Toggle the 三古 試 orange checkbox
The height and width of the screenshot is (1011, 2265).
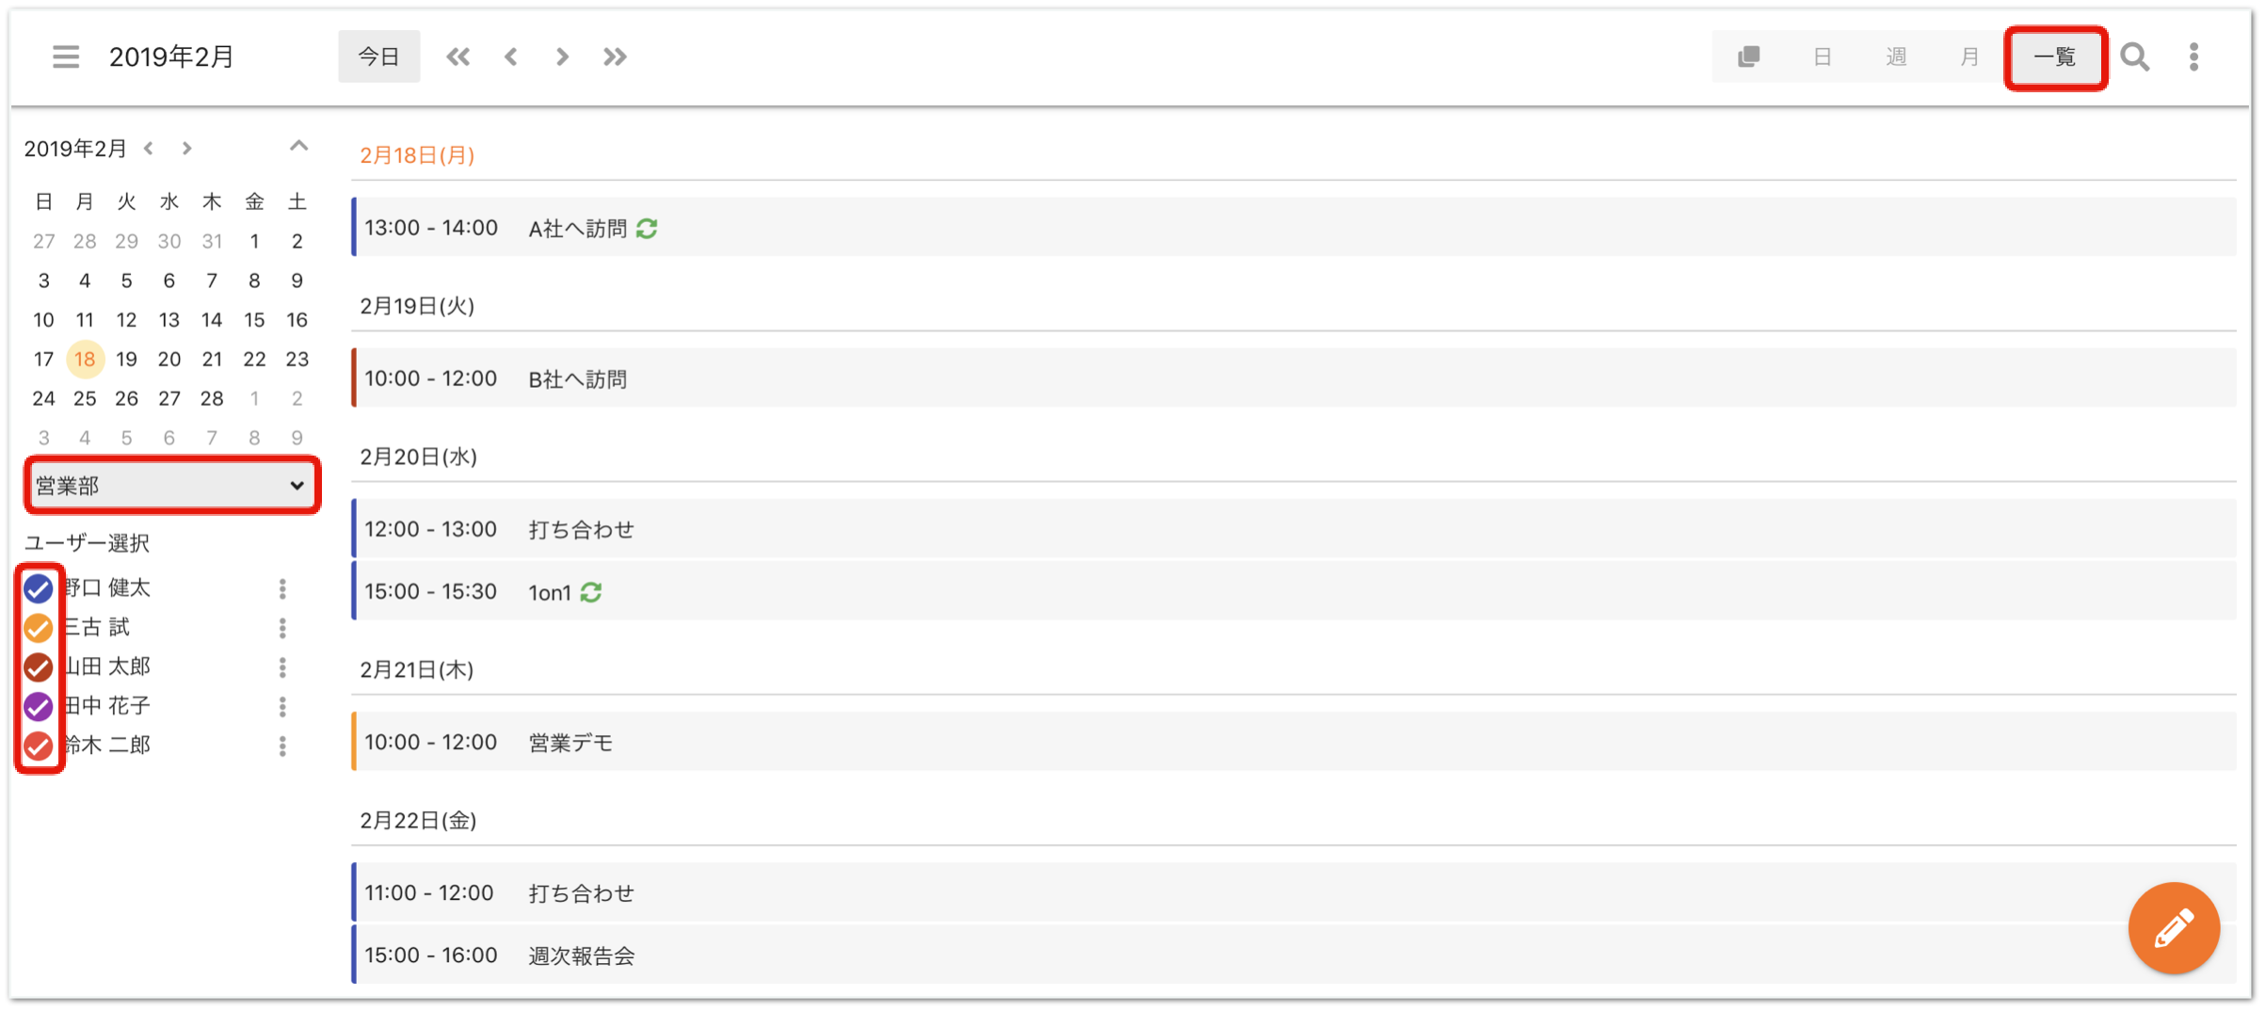[39, 628]
